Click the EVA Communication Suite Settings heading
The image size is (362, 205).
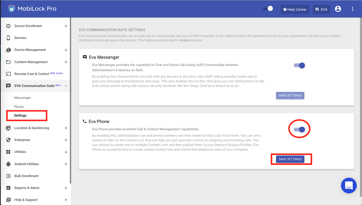click(112, 30)
